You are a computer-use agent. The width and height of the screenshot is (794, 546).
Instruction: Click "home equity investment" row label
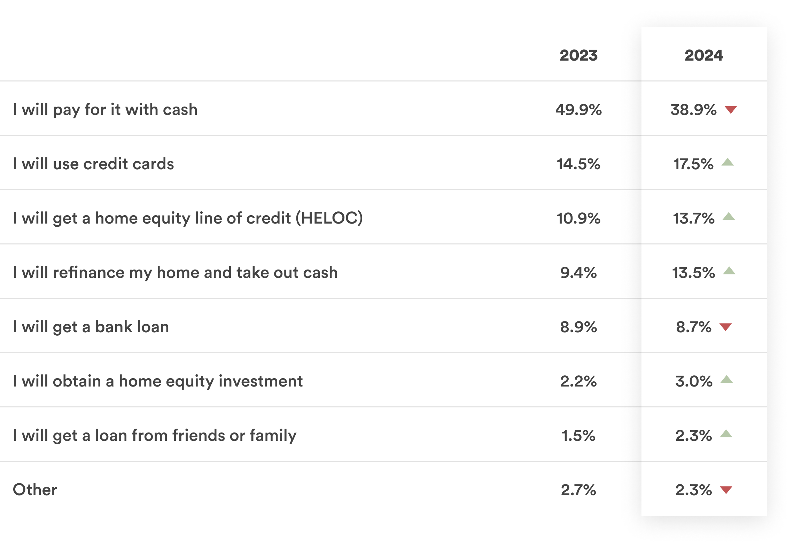coord(158,381)
